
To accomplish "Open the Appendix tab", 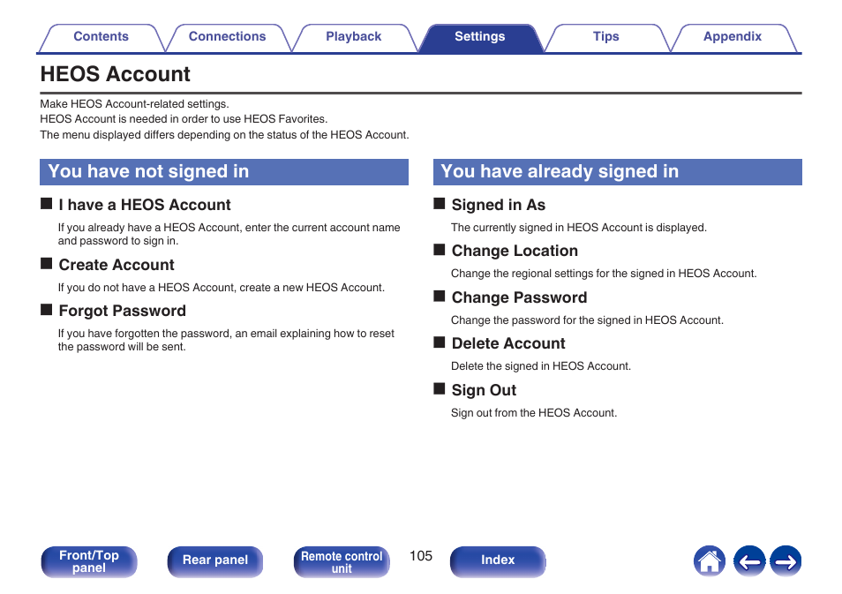I will tap(733, 37).
